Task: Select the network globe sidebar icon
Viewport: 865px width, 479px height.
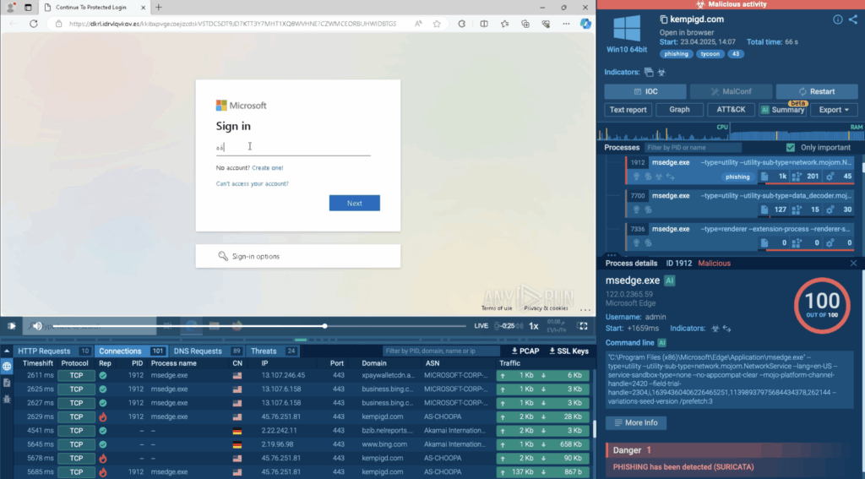Action: point(7,367)
